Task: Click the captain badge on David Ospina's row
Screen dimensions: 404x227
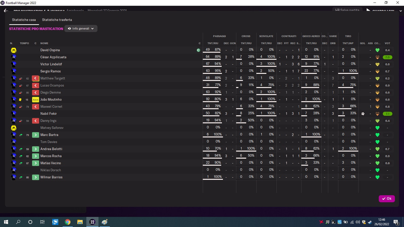Action: (x=199, y=50)
